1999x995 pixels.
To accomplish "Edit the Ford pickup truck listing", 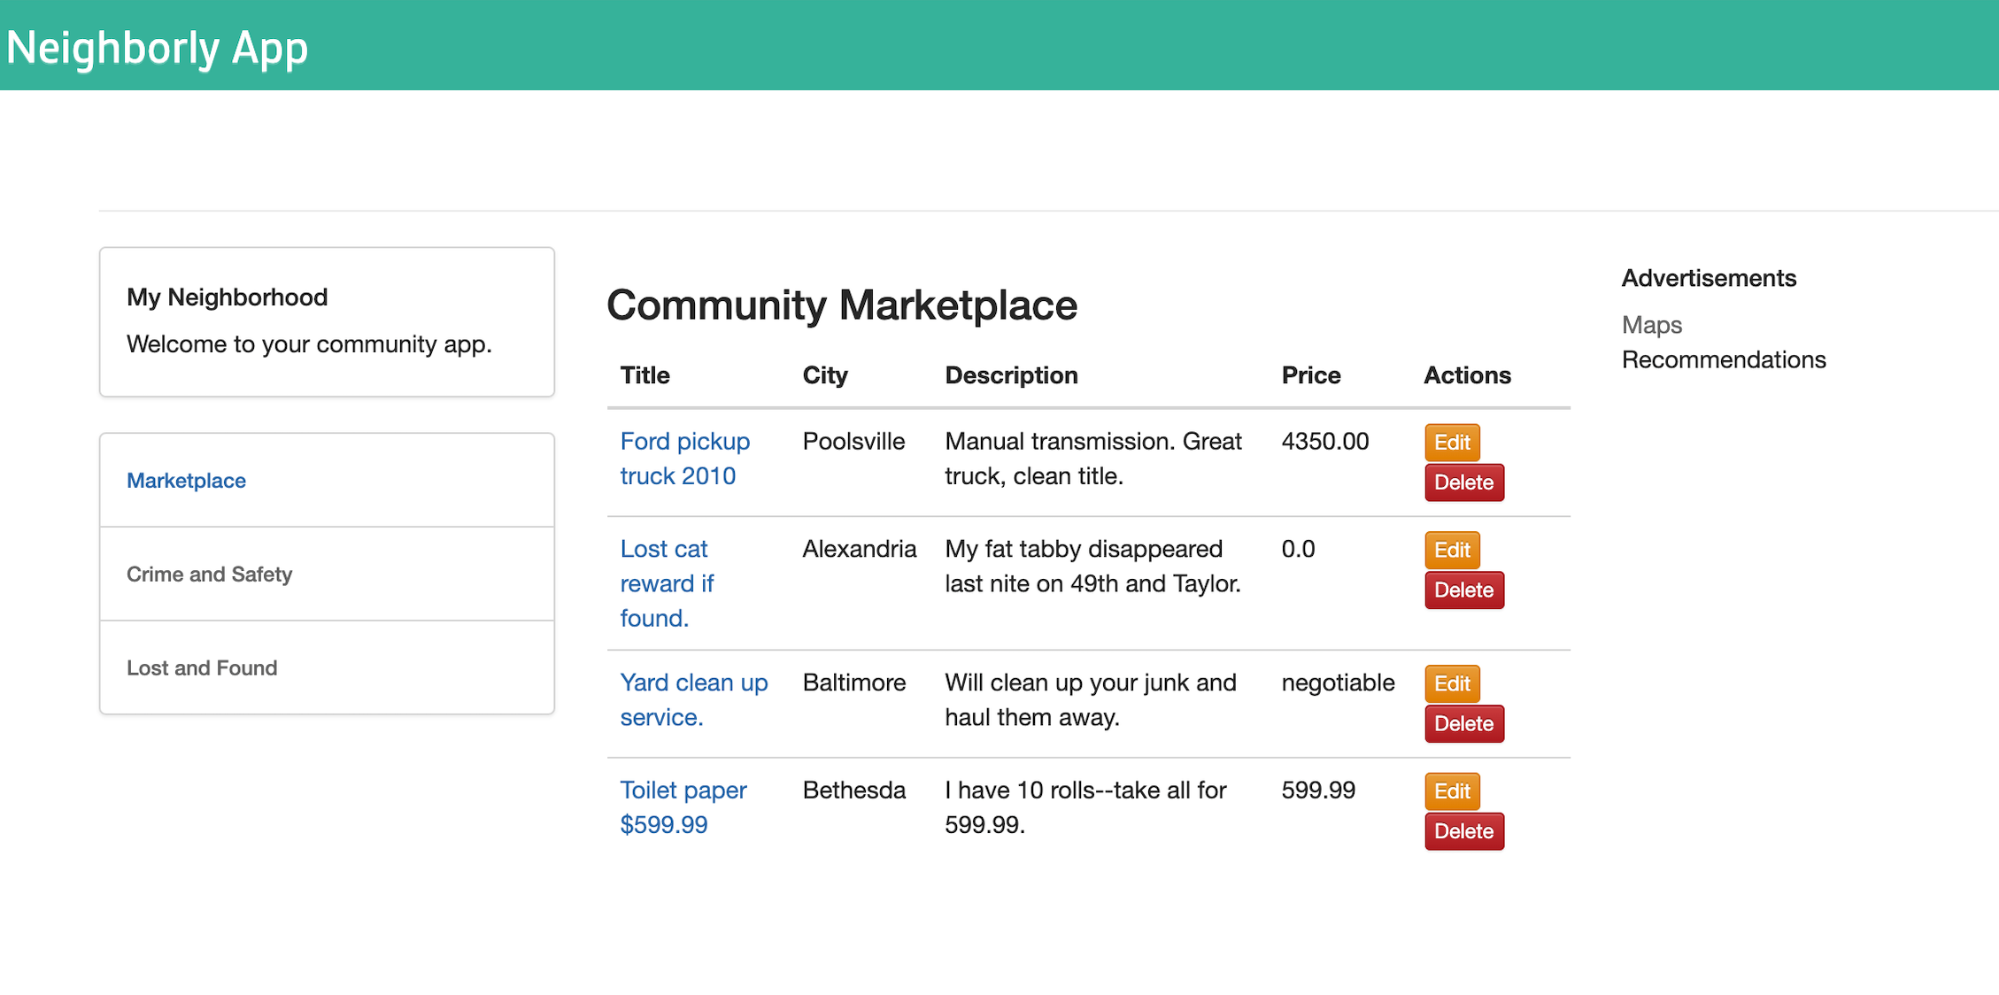I will tap(1451, 442).
